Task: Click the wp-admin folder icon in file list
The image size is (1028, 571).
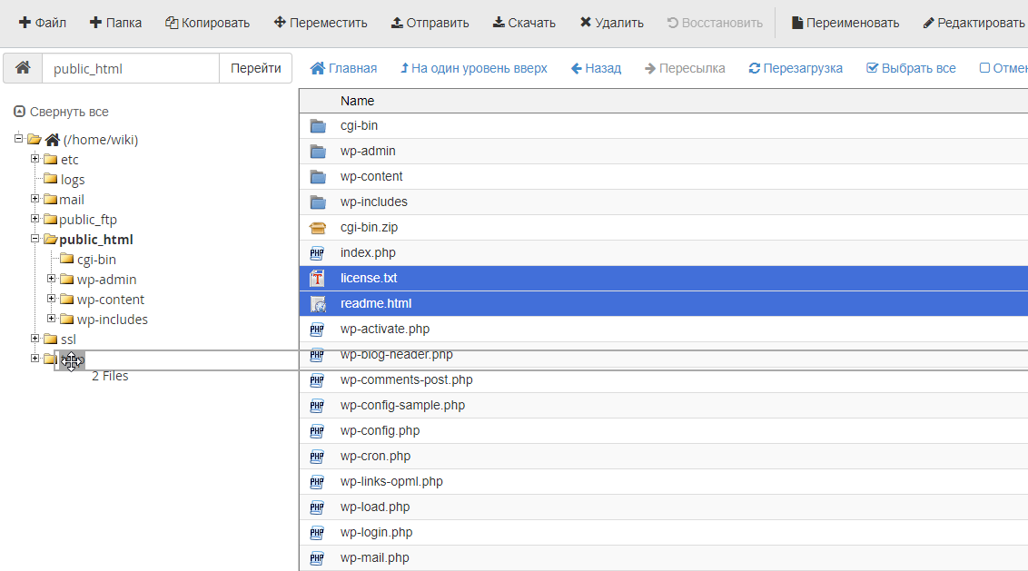Action: click(x=317, y=152)
